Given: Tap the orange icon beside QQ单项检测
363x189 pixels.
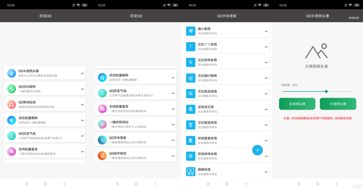Looking at the screenshot, I should point(11,104).
